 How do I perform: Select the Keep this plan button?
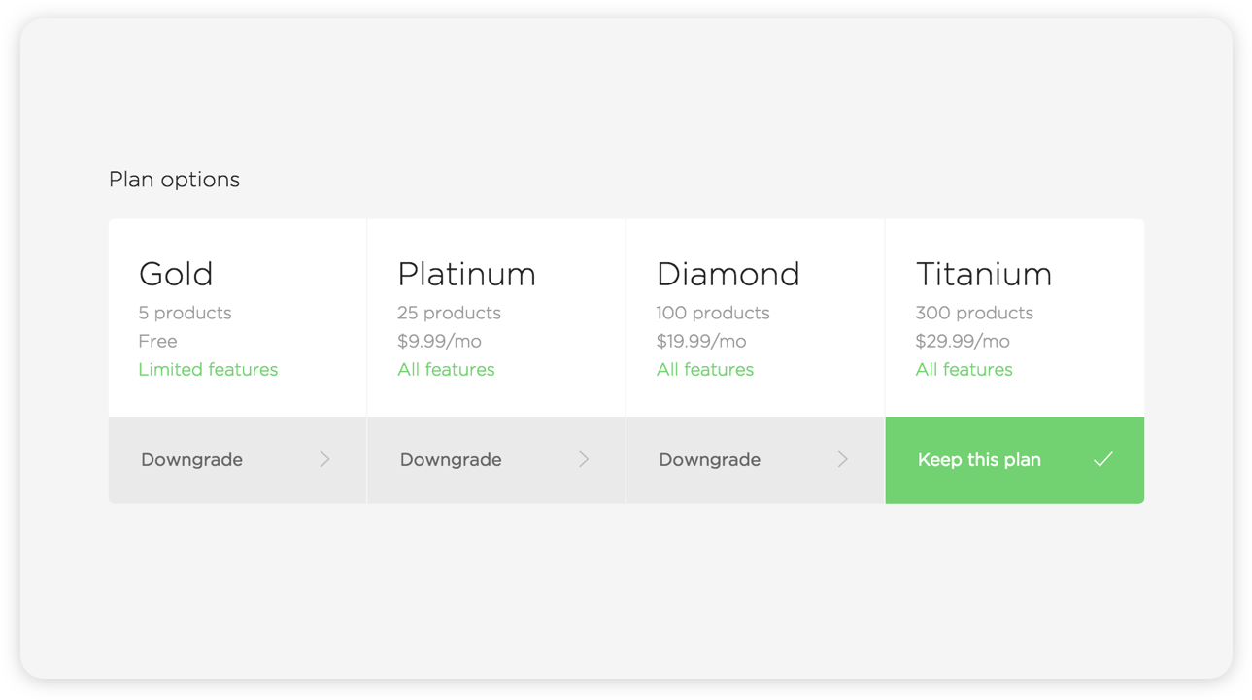pos(1015,460)
